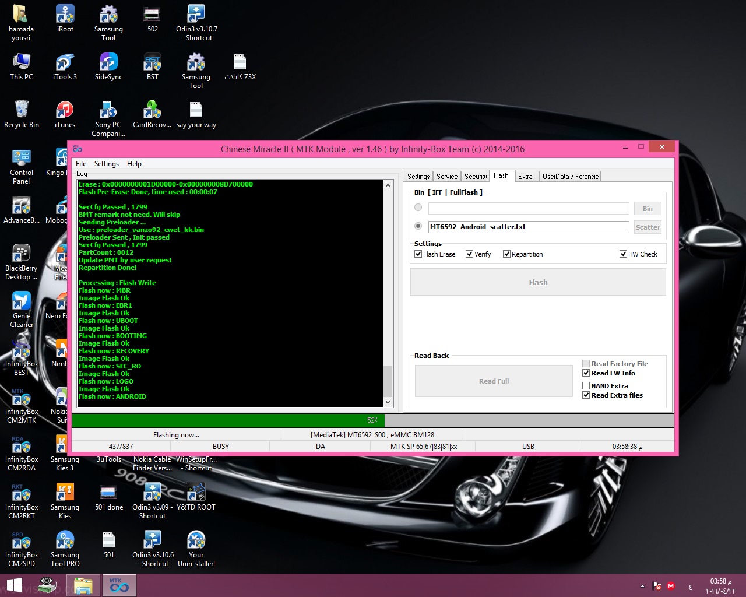Open say your way text file
This screenshot has height=597, width=746.
point(196,114)
